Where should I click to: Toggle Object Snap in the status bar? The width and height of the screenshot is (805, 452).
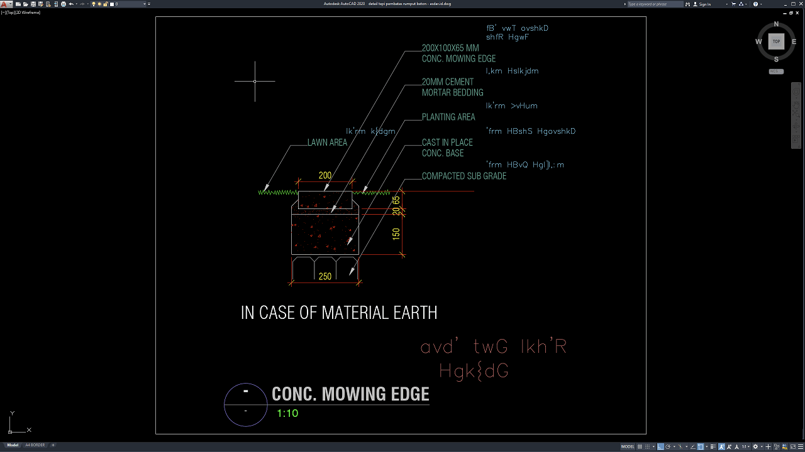tap(701, 447)
